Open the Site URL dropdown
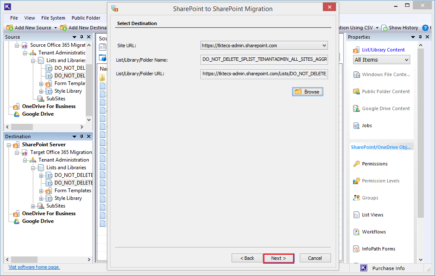This screenshot has height=276, width=435. click(x=324, y=46)
